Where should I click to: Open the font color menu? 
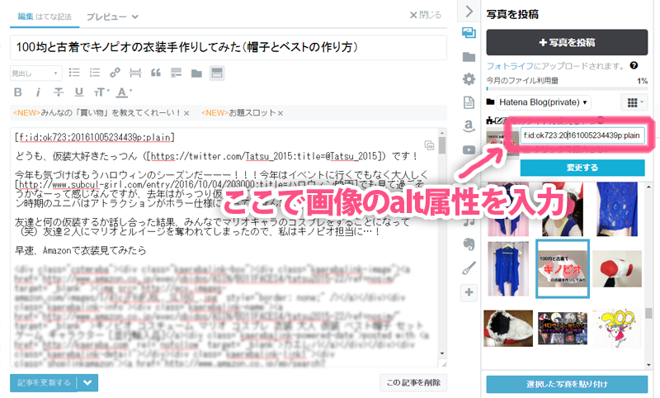pos(124,92)
